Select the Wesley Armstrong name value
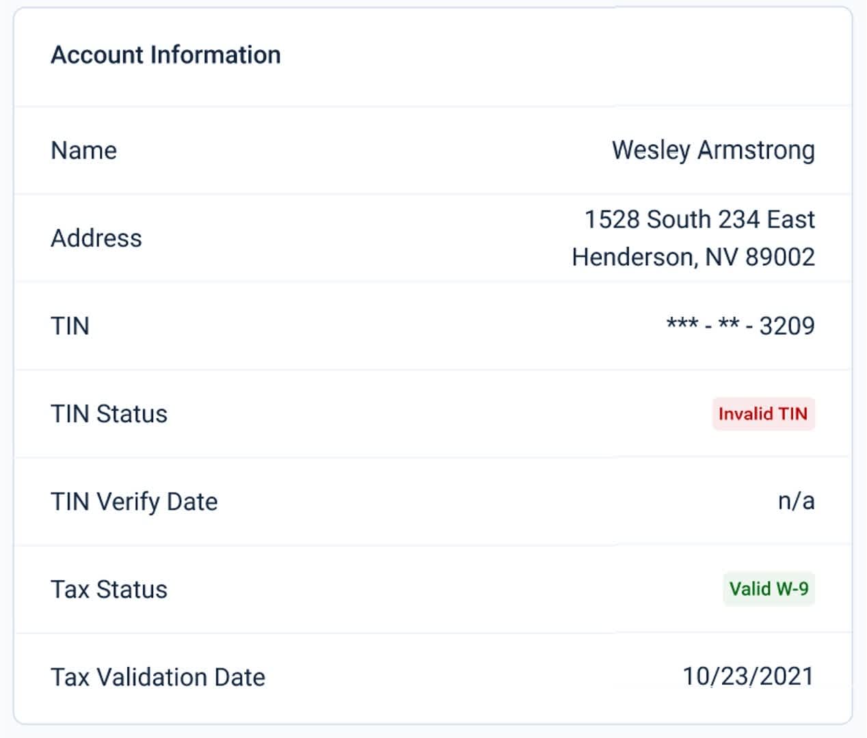Screen dimensions: 867x738 tap(713, 150)
